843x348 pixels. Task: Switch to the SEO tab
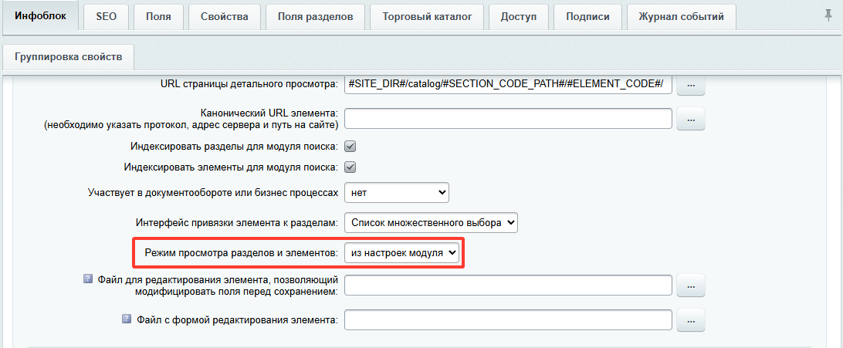[x=106, y=17]
